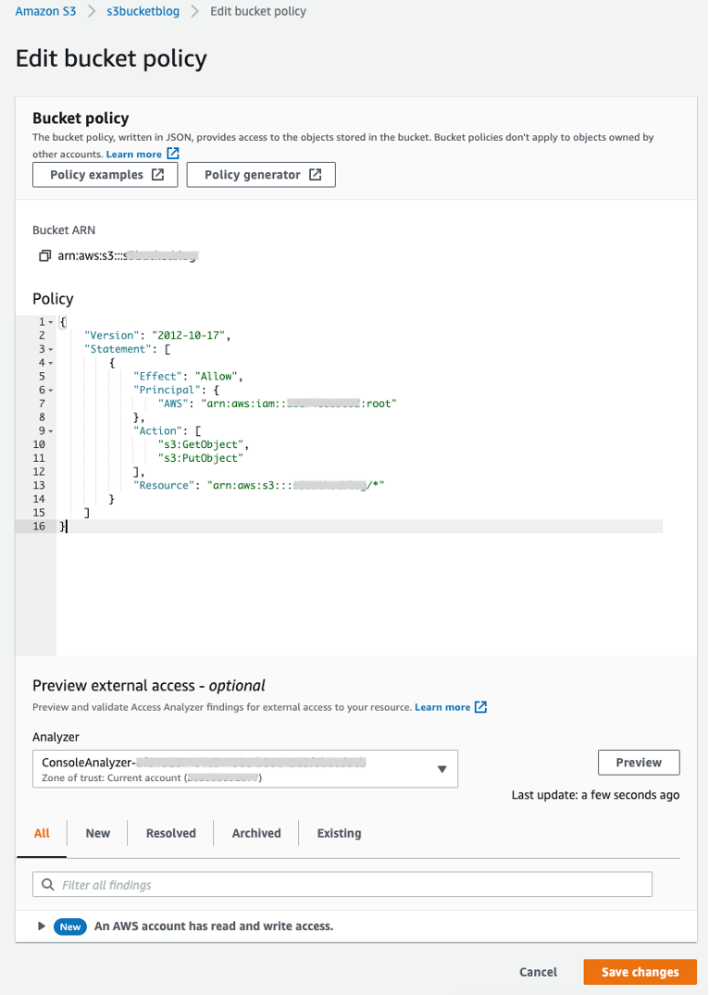Click external icon after bucket policy Learn more
Screen dimensions: 709x995
173,154
